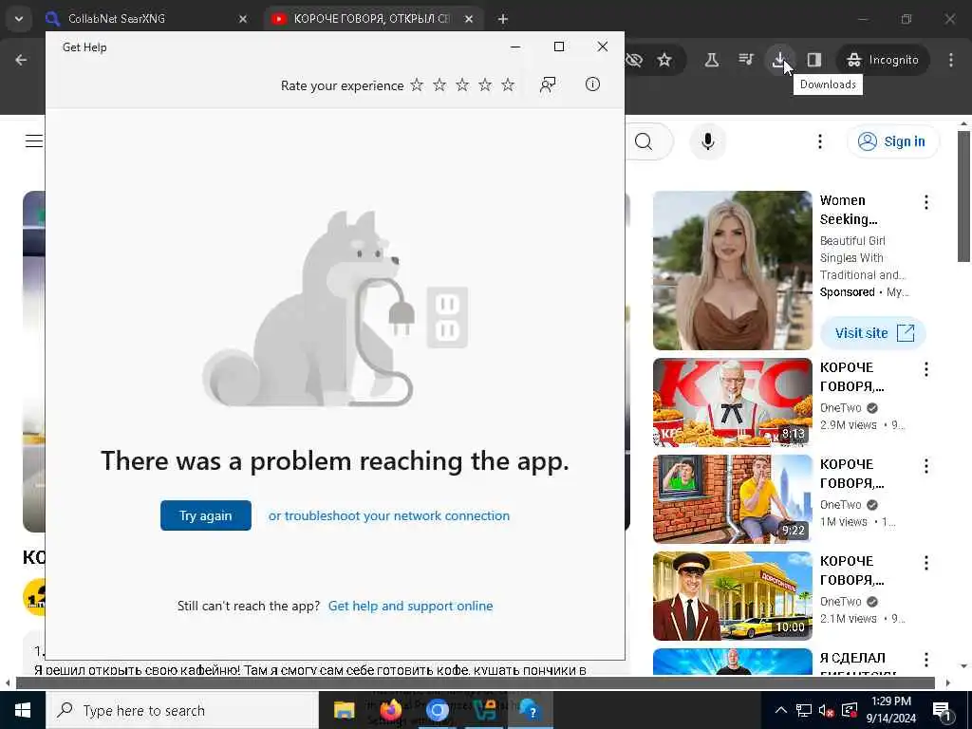
Task: Open media controls icon in Chrome toolbar
Action: click(x=746, y=60)
